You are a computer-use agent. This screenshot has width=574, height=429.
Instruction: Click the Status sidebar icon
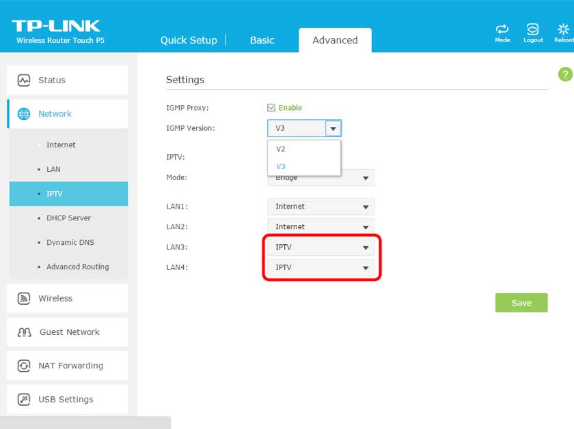24,80
